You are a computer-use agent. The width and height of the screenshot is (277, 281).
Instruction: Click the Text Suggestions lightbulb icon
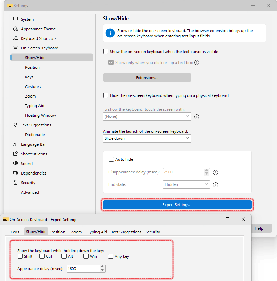[15, 125]
